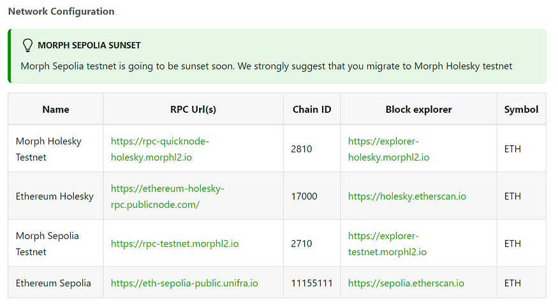558x304 pixels.
Task: Click the chain ID 2810 cell
Action: coord(312,149)
